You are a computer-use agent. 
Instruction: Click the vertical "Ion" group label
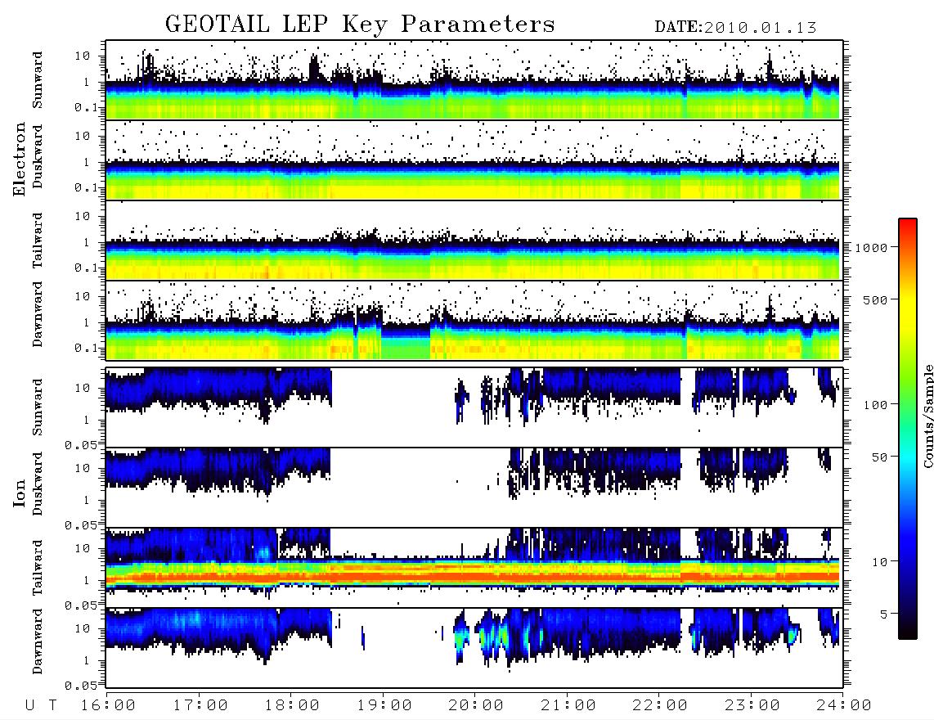pyautogui.click(x=20, y=493)
